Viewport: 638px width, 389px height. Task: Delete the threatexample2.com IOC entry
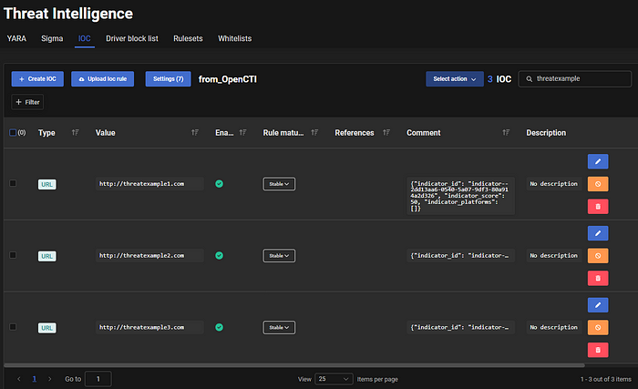pos(599,278)
